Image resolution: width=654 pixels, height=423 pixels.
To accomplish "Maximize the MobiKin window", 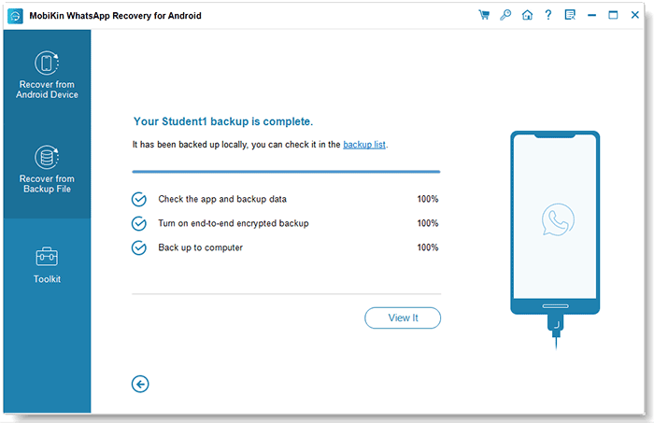I will tap(613, 15).
